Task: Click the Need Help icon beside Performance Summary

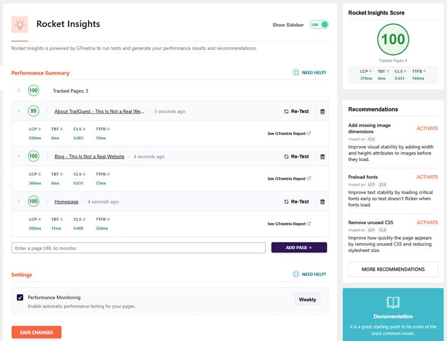Action: pos(296,74)
